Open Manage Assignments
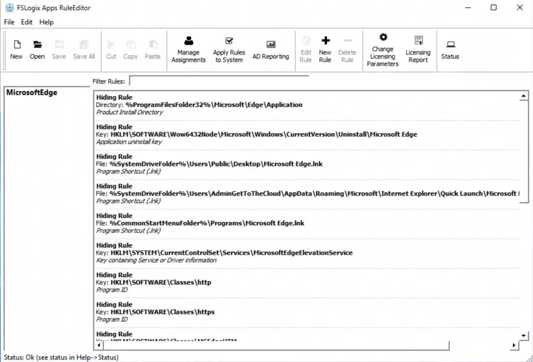This screenshot has height=362, width=533. [x=188, y=50]
